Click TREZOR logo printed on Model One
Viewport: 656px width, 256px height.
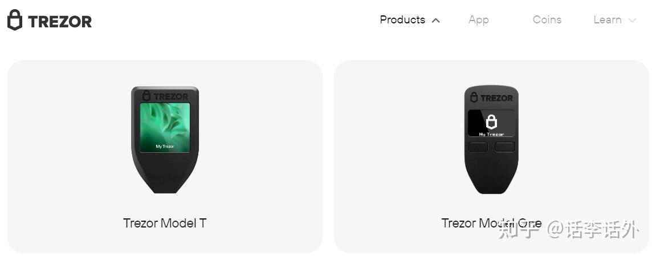point(491,98)
